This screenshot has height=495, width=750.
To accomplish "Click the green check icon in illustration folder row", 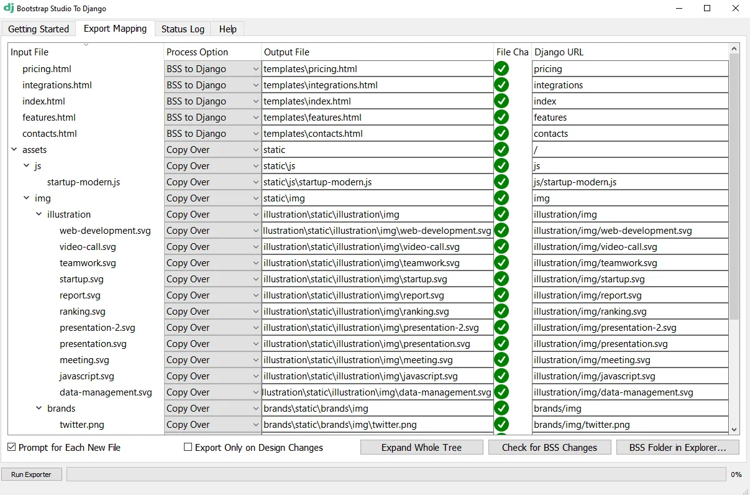I will 501,214.
